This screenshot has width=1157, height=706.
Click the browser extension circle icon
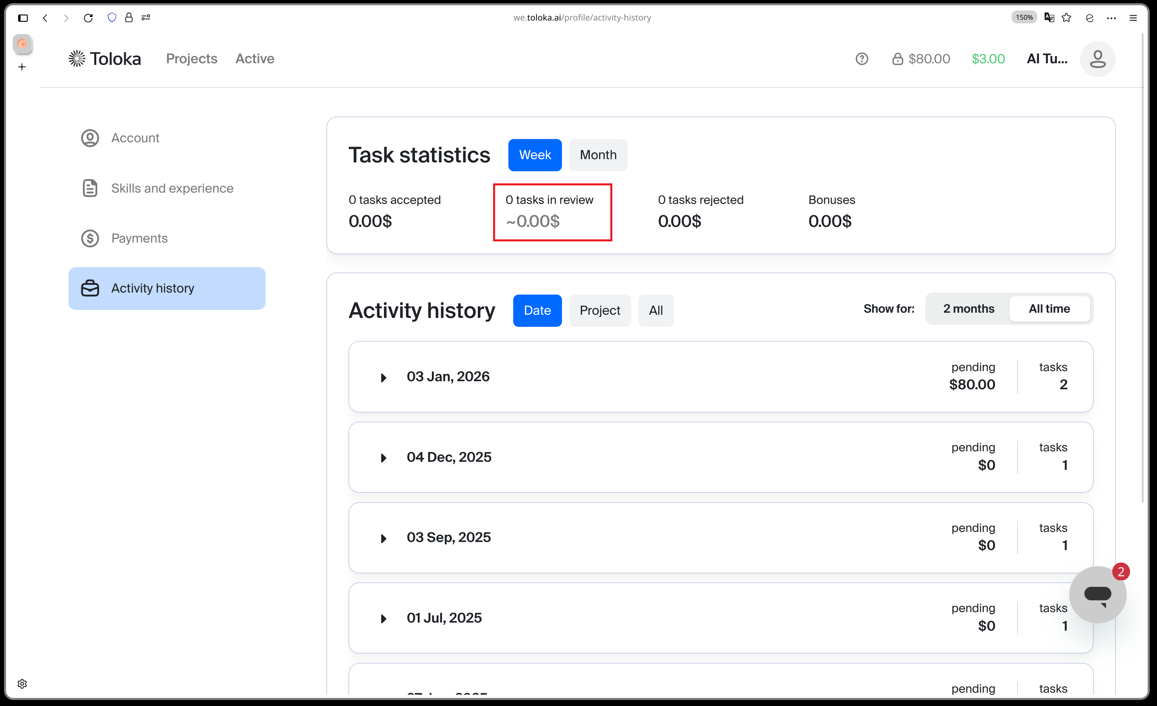click(1089, 18)
